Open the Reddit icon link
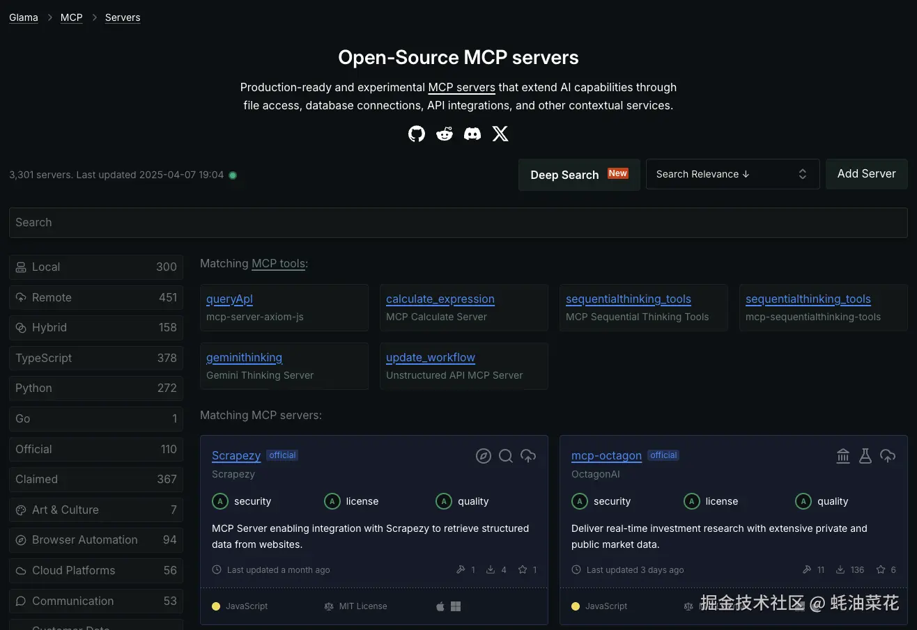The height and width of the screenshot is (630, 917). click(x=445, y=134)
